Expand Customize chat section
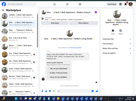Viewport: 136px width, 101px height. 117,39
